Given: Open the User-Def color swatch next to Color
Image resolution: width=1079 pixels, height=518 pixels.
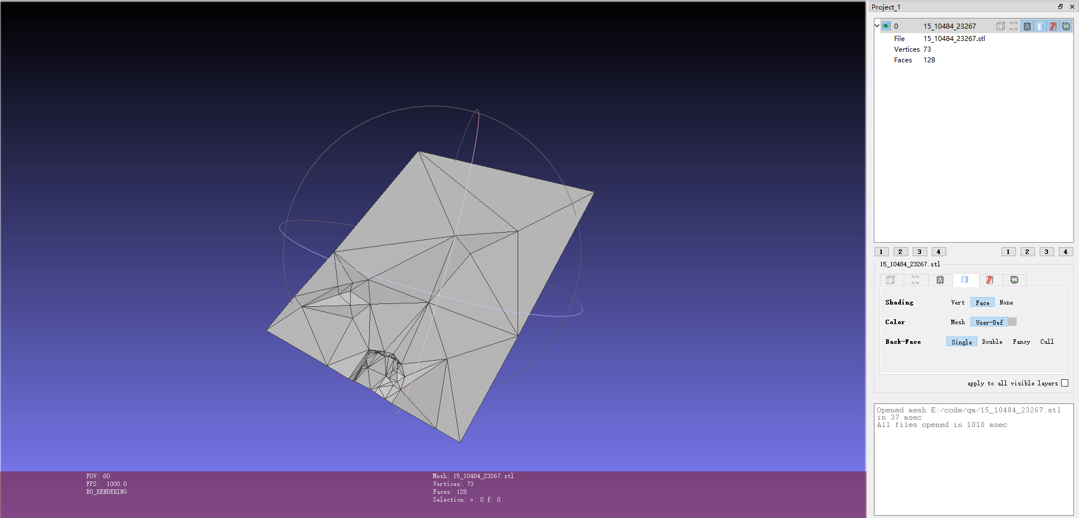Looking at the screenshot, I should [x=1012, y=321].
